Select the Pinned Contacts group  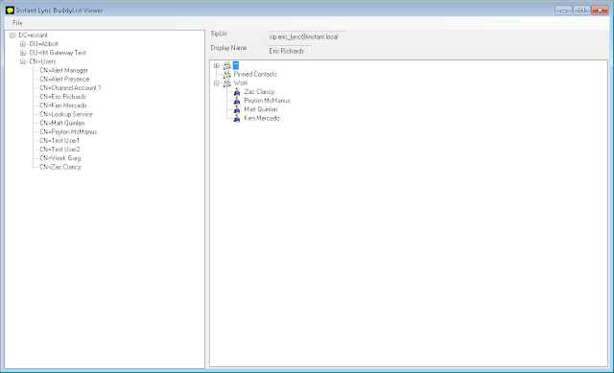pos(255,75)
